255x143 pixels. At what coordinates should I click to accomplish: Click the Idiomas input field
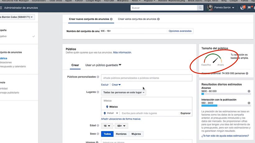point(146,141)
